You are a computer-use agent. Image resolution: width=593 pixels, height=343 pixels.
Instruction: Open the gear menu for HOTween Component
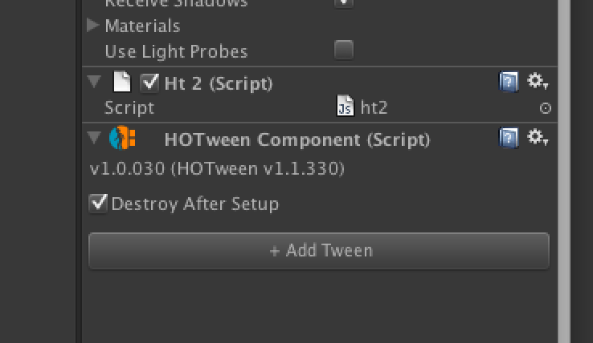538,137
